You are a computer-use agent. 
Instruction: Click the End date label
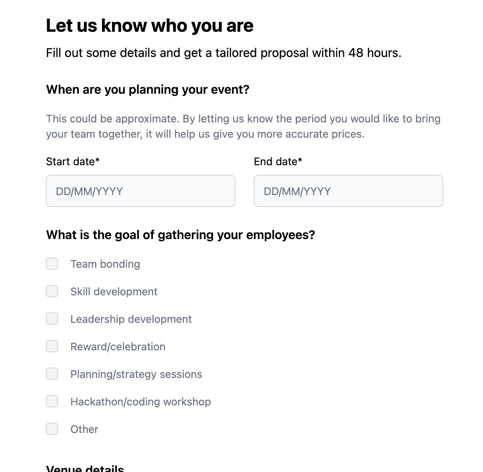click(x=278, y=161)
